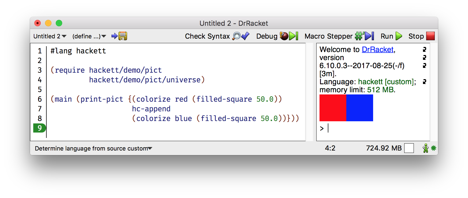Click the 'Debug' button label
The image size is (468, 198).
(267, 36)
